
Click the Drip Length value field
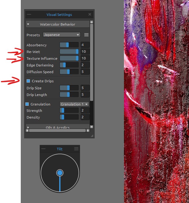coord(85,94)
